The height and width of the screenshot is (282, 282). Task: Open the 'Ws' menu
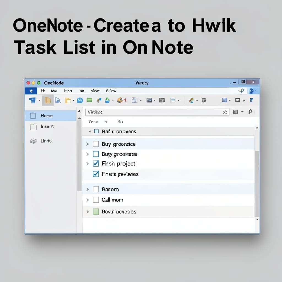82,91
